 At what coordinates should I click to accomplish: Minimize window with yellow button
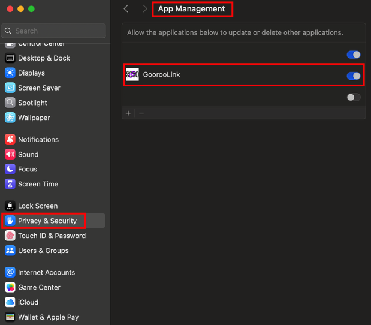pyautogui.click(x=20, y=9)
